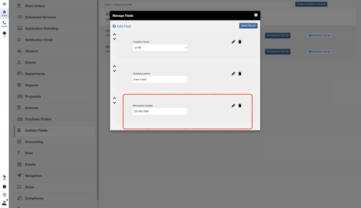Click the V3 rocket icon
361x208 pixels.
point(4,177)
